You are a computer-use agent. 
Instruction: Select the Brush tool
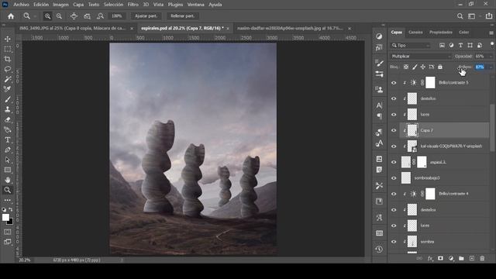tap(8, 99)
